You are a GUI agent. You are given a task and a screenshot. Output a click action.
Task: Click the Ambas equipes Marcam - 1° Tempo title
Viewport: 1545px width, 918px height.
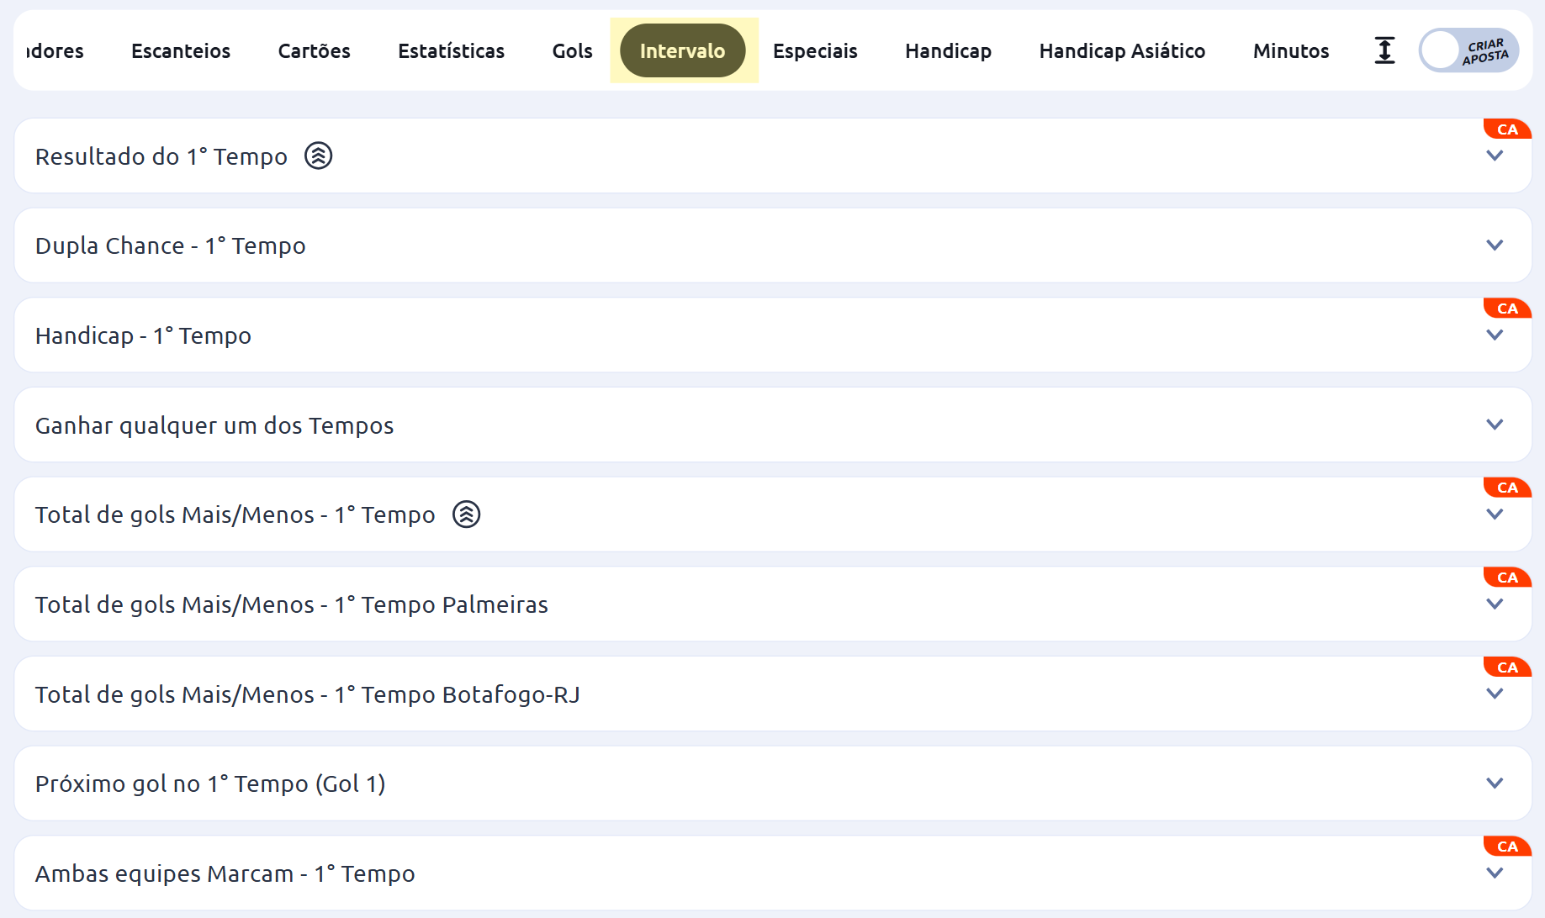(225, 873)
